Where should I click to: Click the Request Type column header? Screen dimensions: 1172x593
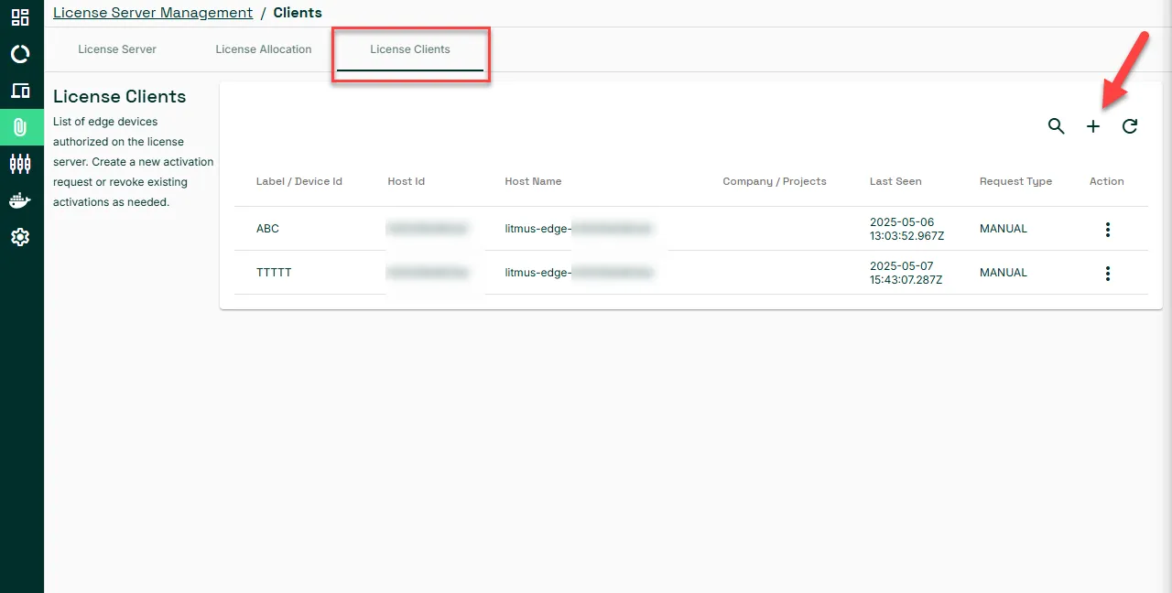point(1015,181)
